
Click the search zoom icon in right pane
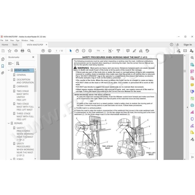click(192, 58)
